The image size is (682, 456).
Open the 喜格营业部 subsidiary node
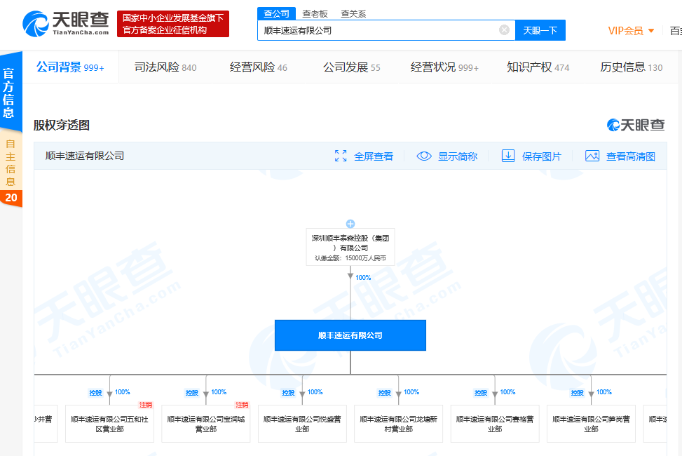495,424
